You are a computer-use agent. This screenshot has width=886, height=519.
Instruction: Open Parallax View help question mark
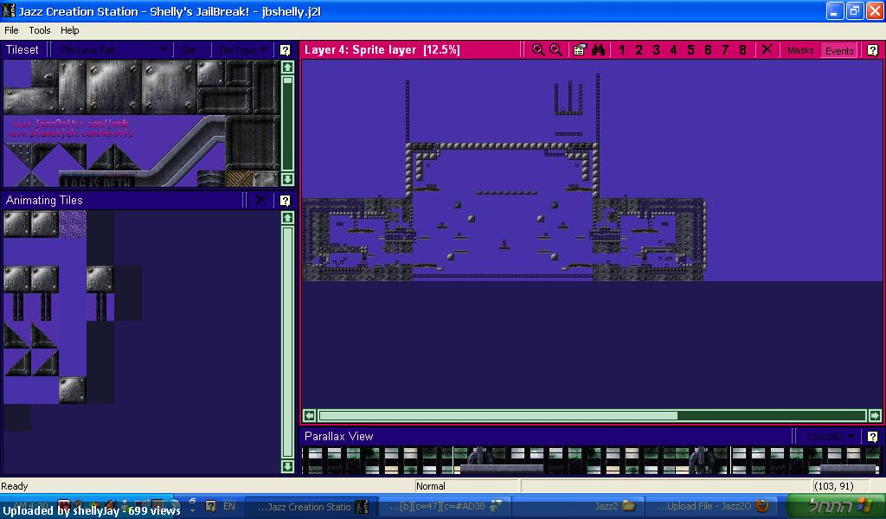[872, 437]
